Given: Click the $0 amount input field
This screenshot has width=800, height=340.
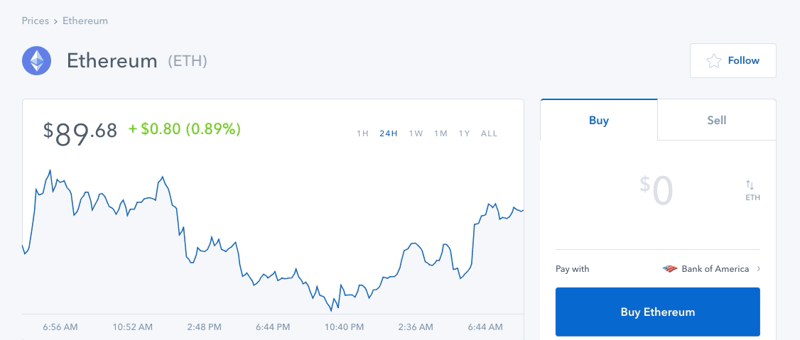Looking at the screenshot, I should pyautogui.click(x=657, y=191).
